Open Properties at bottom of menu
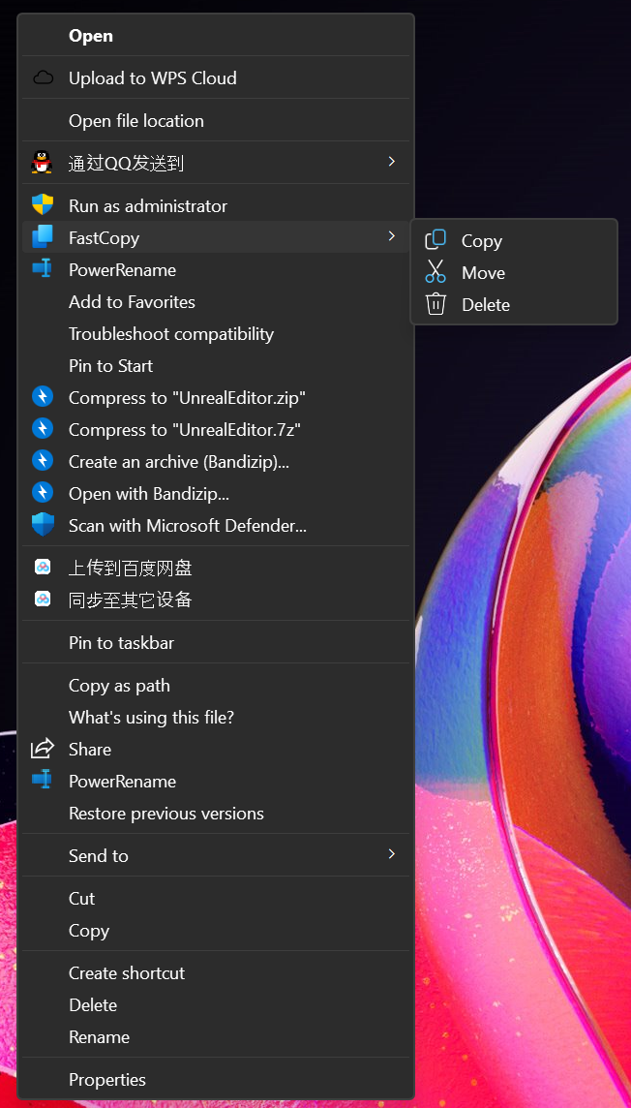The image size is (631, 1108). tap(216, 1079)
